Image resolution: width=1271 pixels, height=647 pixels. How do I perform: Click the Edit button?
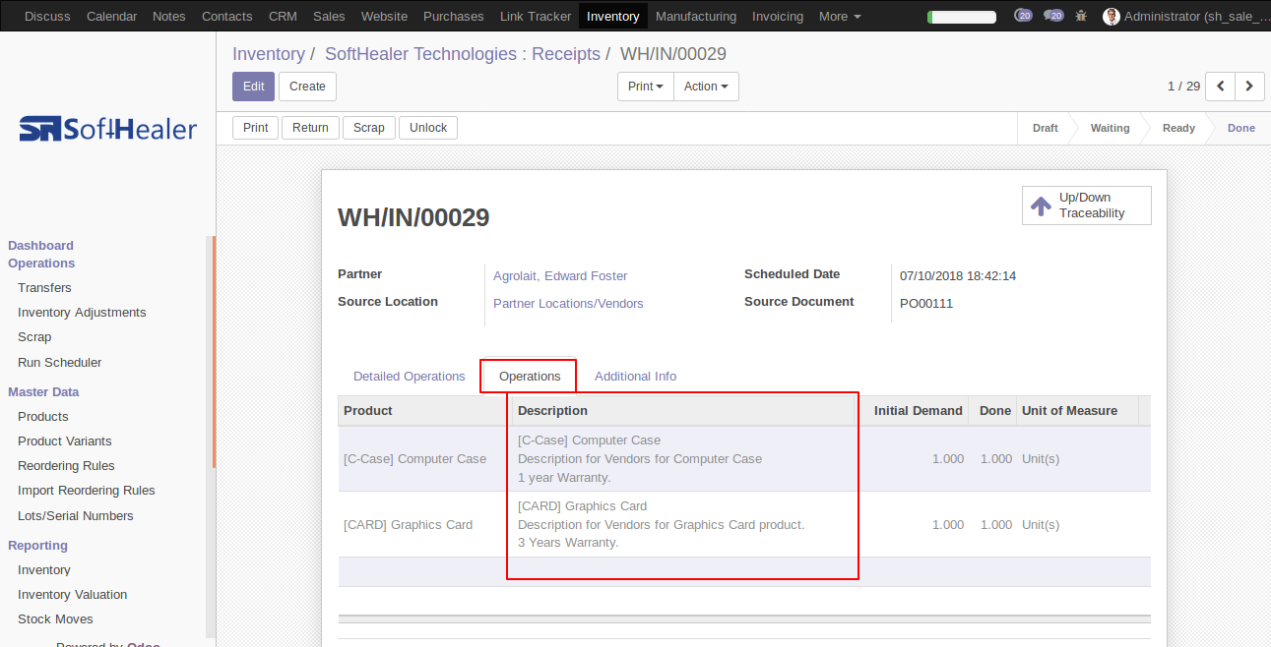click(253, 87)
